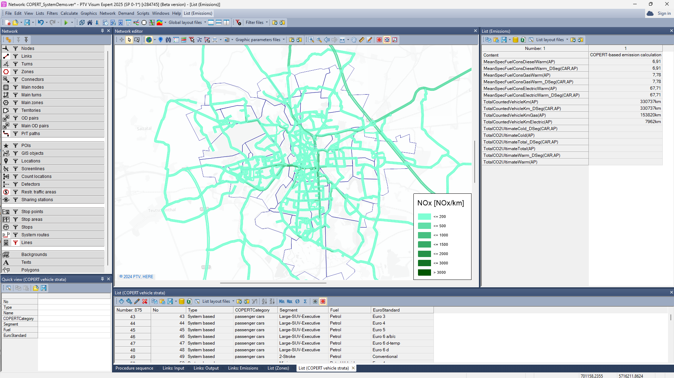674x378 pixels.
Task: Click the COPERTCategory column header
Action: pyautogui.click(x=256, y=310)
